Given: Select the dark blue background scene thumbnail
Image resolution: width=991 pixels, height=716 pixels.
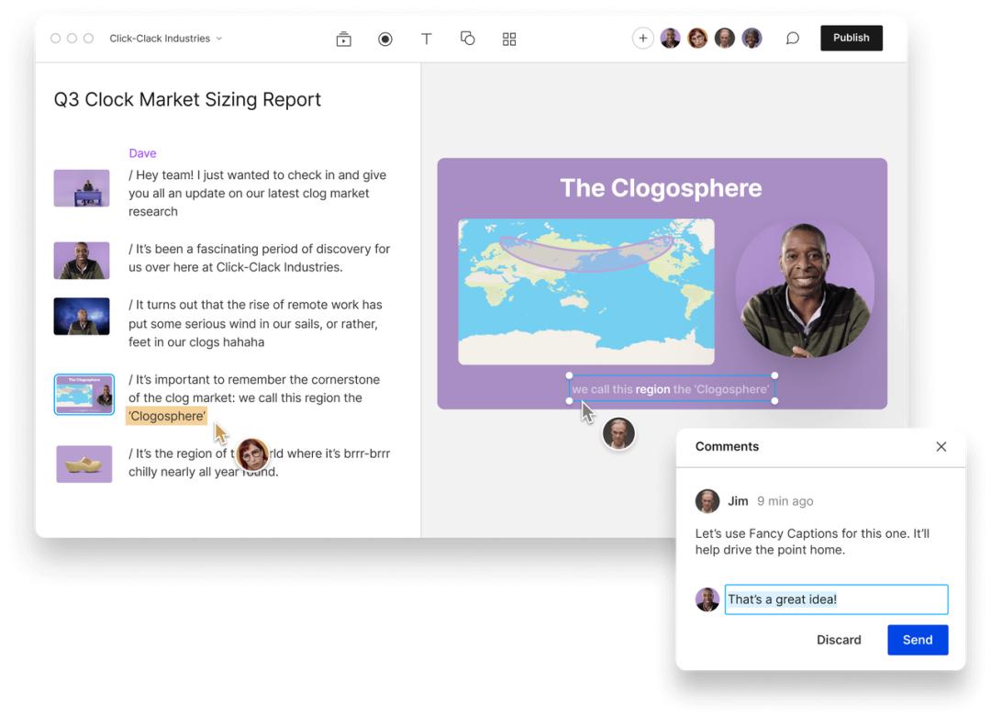Looking at the screenshot, I should pos(82,317).
